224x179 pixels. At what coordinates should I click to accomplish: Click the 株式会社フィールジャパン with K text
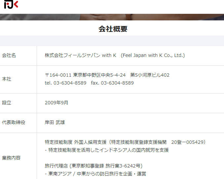(81, 56)
